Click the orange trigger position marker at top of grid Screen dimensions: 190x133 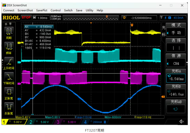coord(132,25)
